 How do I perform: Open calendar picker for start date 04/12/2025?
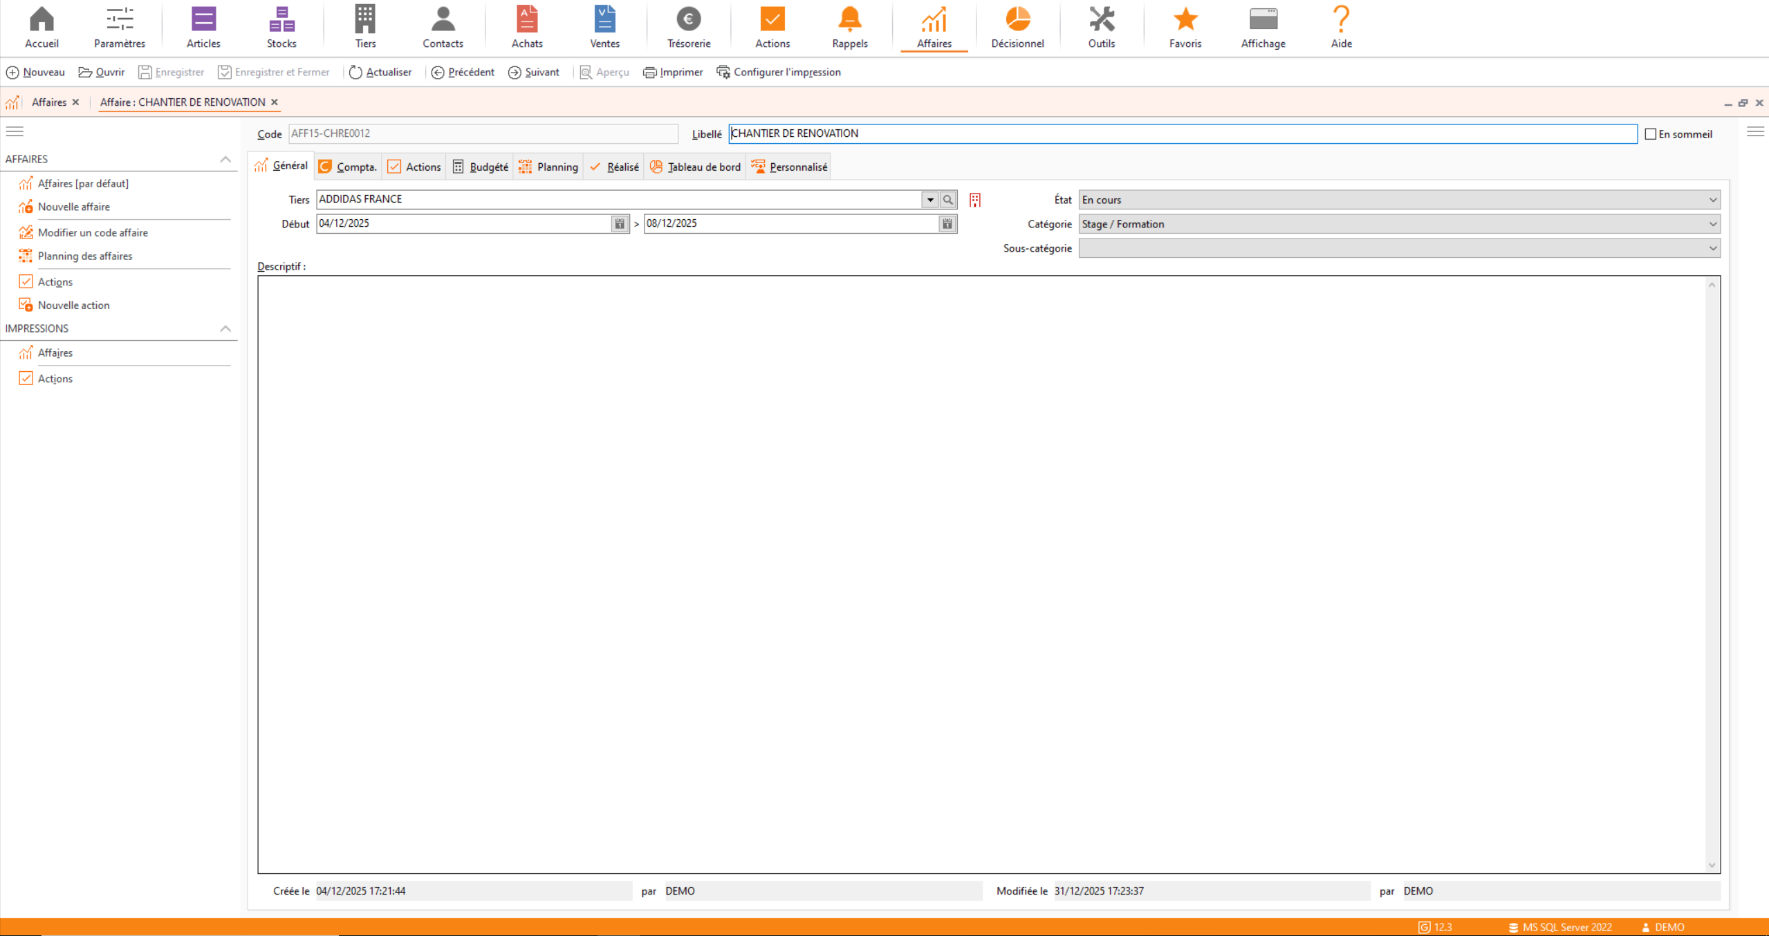click(620, 224)
